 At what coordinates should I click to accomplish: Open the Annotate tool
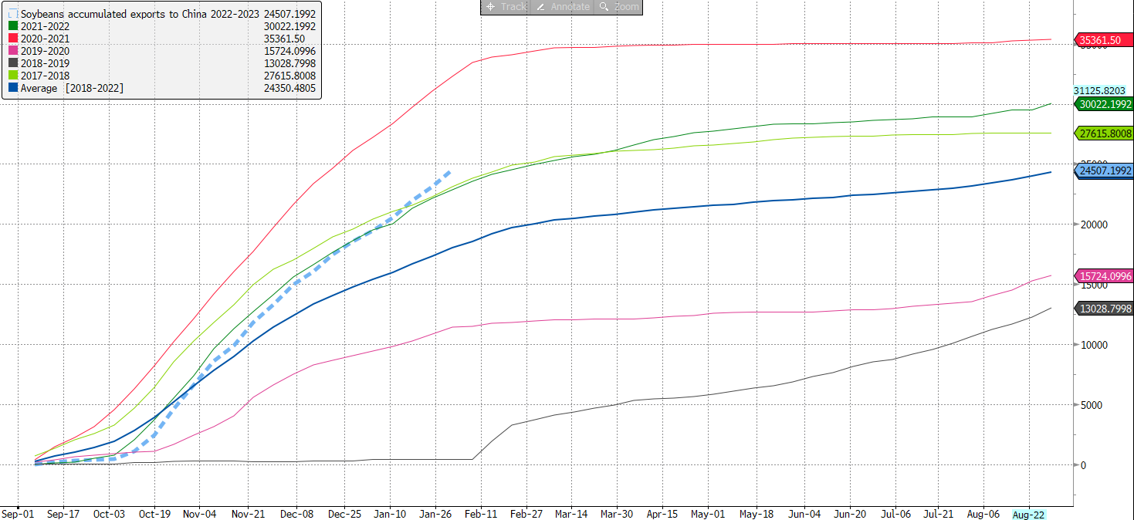[x=563, y=6]
